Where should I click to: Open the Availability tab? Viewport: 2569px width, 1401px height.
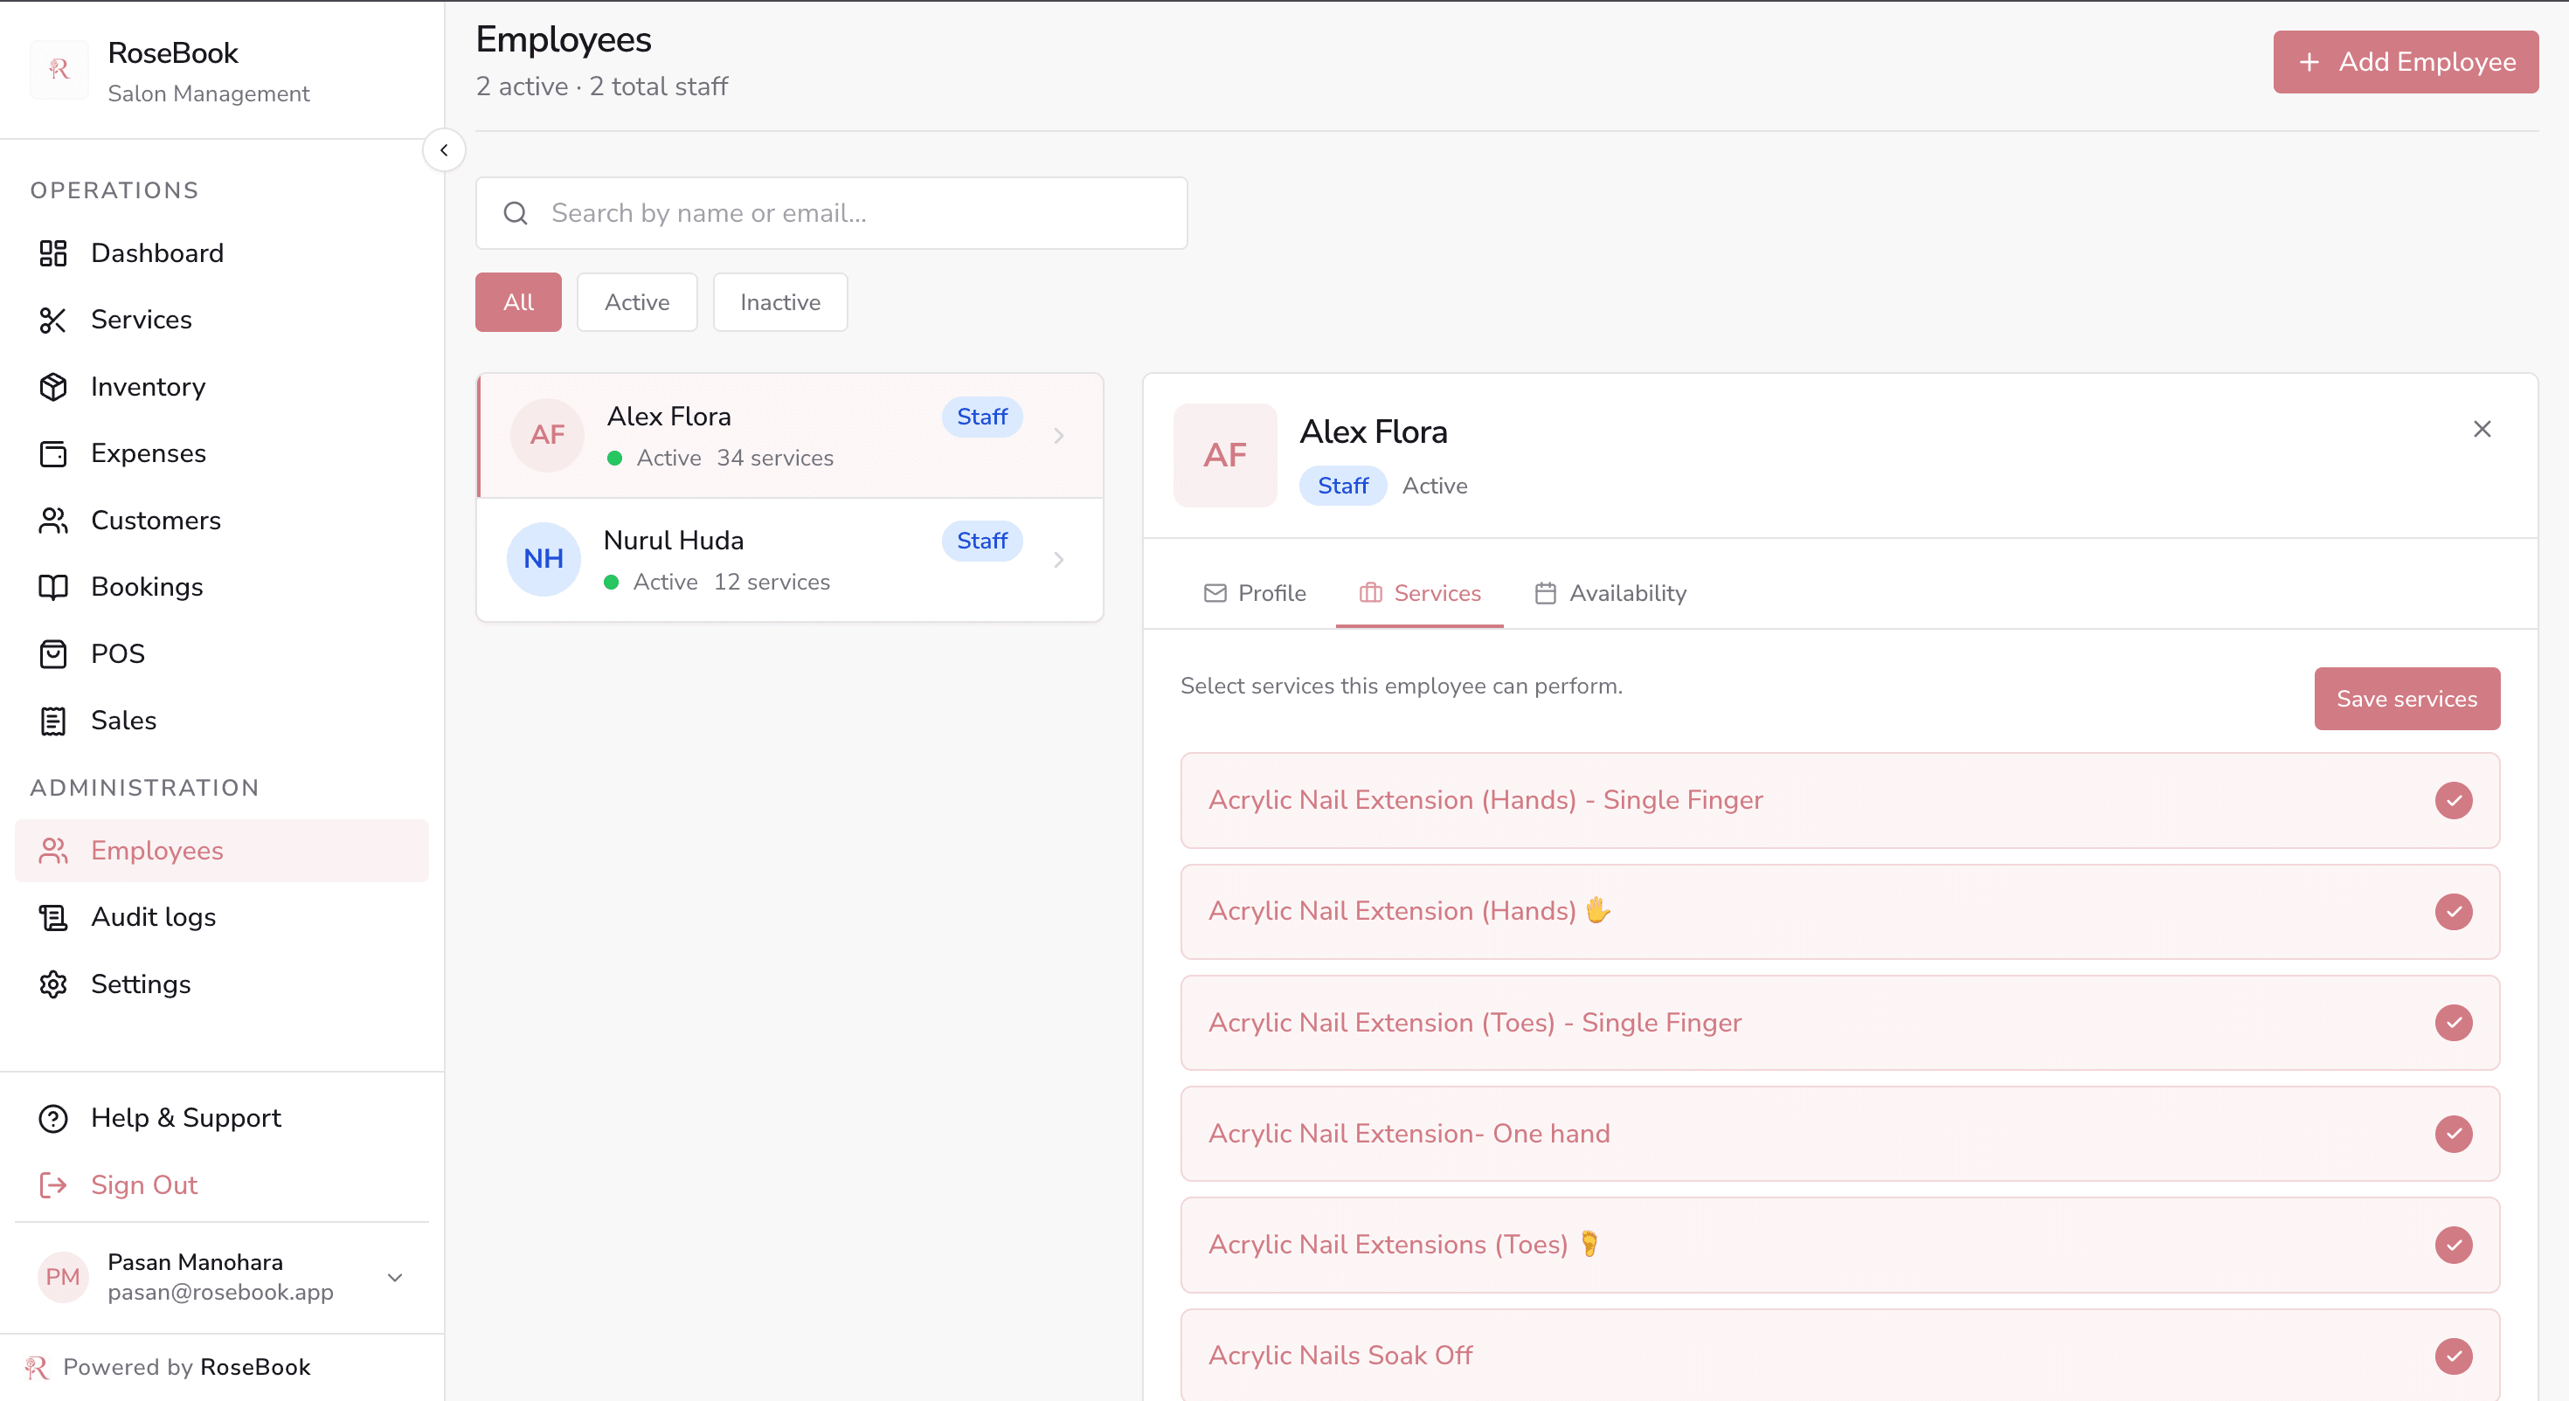click(1610, 594)
